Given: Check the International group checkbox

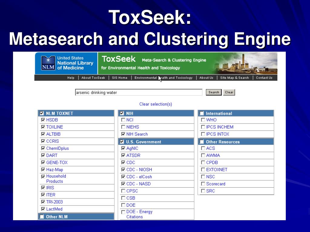Looking at the screenshot, I should (x=202, y=113).
